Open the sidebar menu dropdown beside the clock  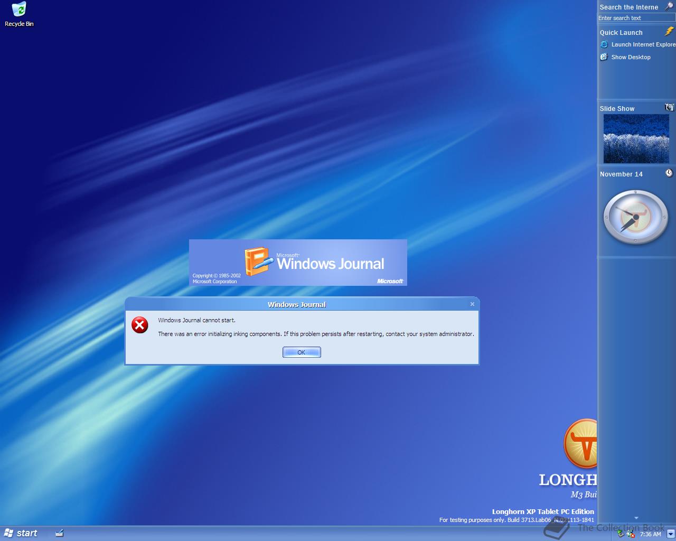[670, 534]
